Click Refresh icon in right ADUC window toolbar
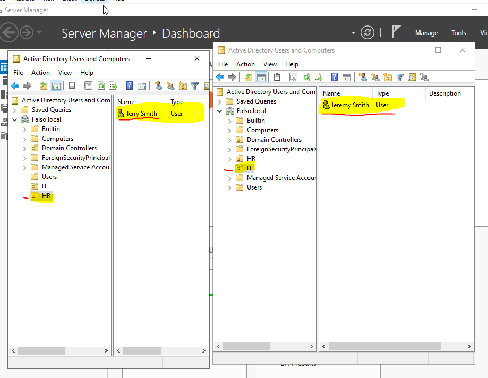This screenshot has height=378, width=488. tap(306, 77)
